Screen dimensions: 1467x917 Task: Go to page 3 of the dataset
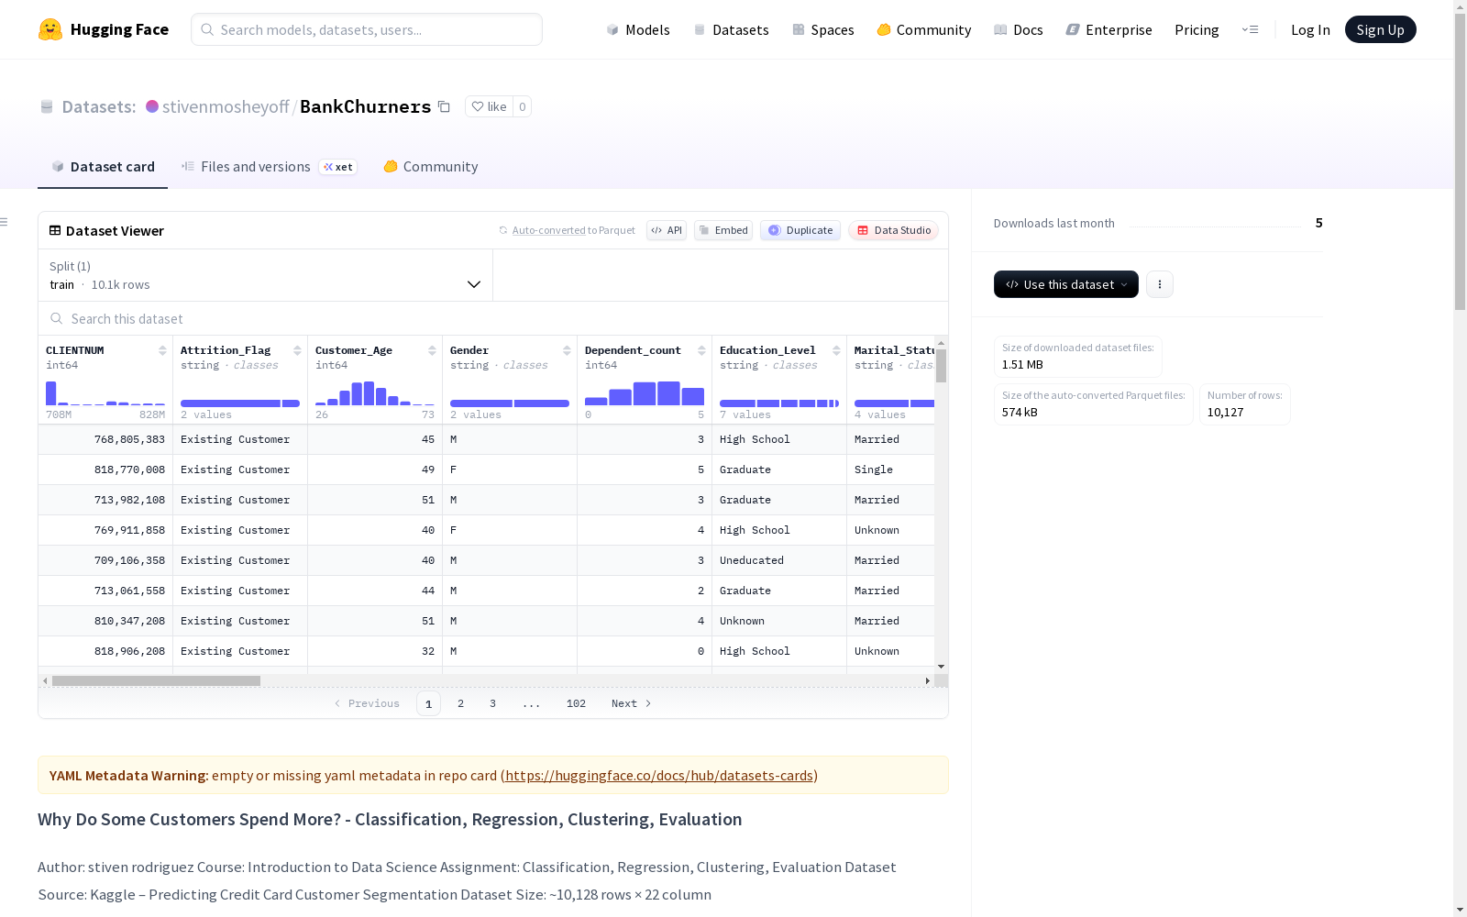pyautogui.click(x=492, y=703)
